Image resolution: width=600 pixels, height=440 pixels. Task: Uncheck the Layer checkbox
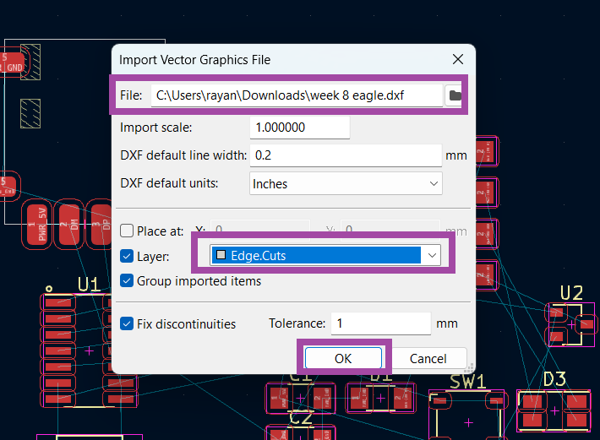(127, 256)
